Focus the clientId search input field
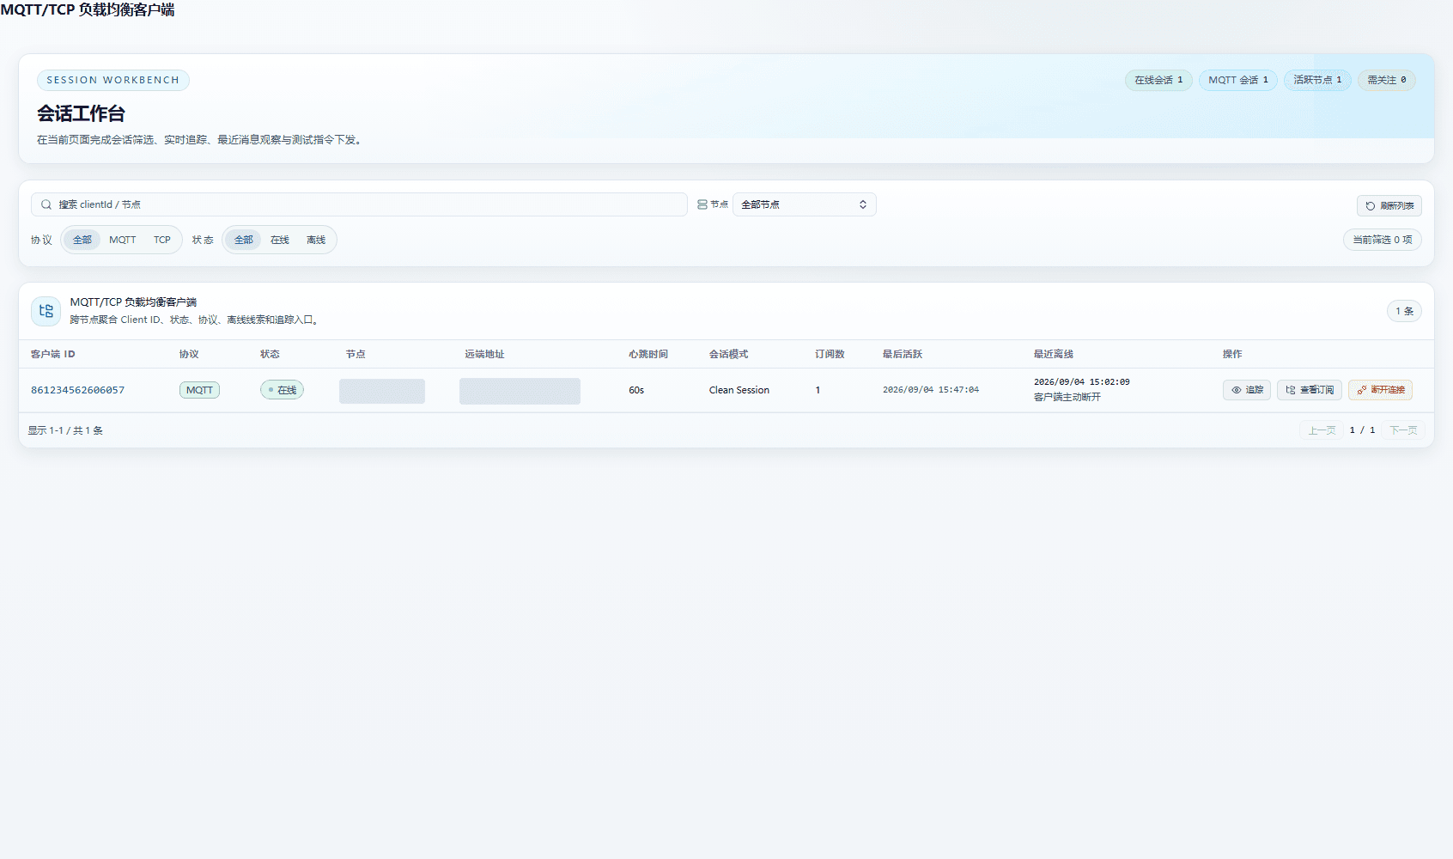The image size is (1453, 859). pyautogui.click(x=359, y=204)
